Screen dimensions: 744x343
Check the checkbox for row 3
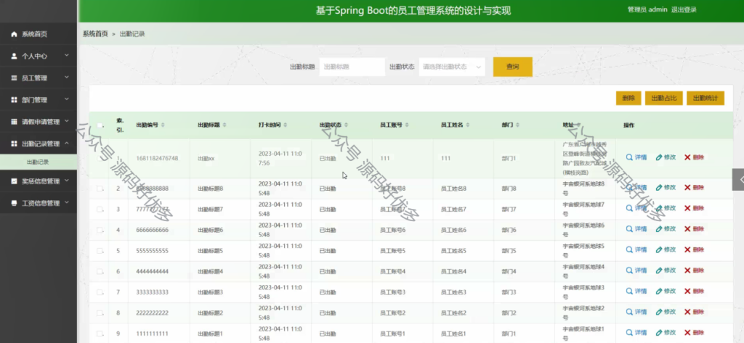coord(100,209)
